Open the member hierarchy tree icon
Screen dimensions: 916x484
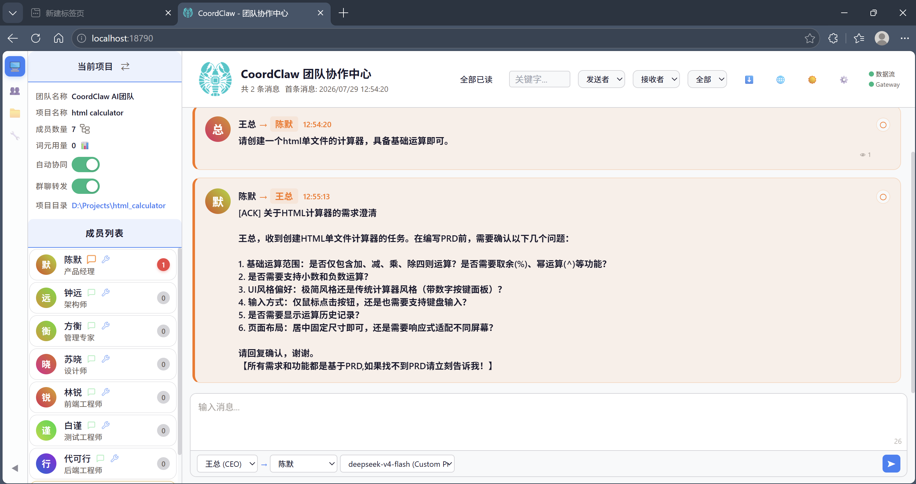[85, 129]
